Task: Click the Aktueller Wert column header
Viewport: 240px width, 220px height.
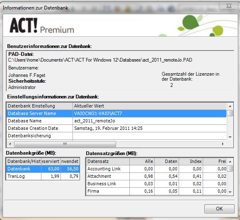Action: pyautogui.click(x=150, y=106)
